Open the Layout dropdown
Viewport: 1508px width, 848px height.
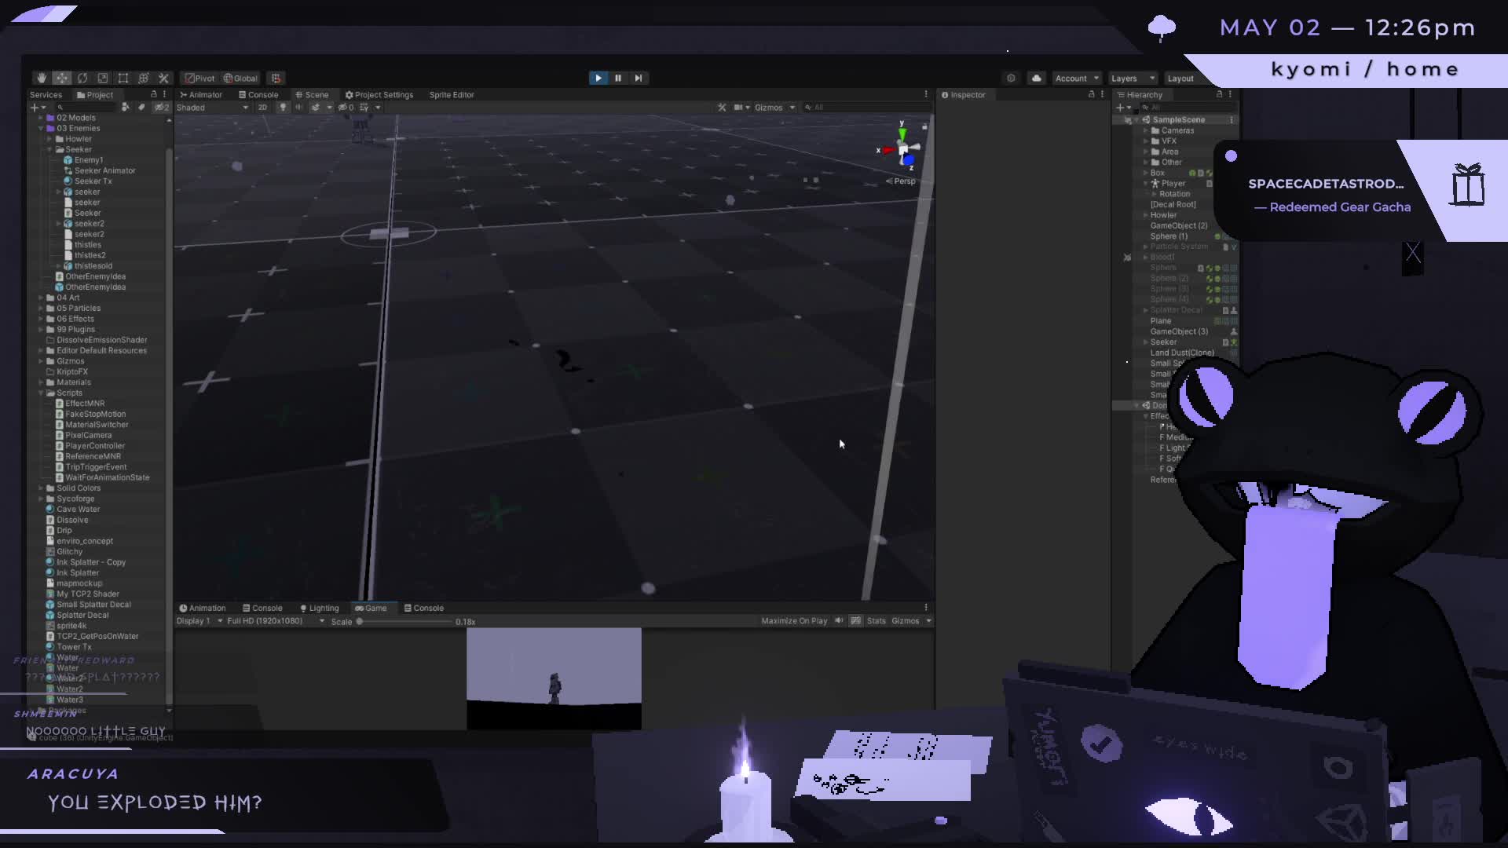[x=1184, y=78]
